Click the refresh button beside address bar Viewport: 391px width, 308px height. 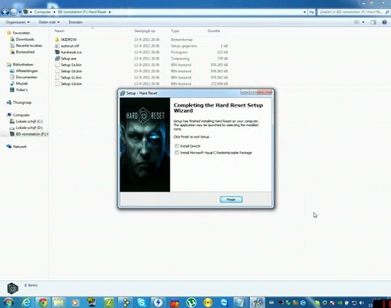coord(311,12)
